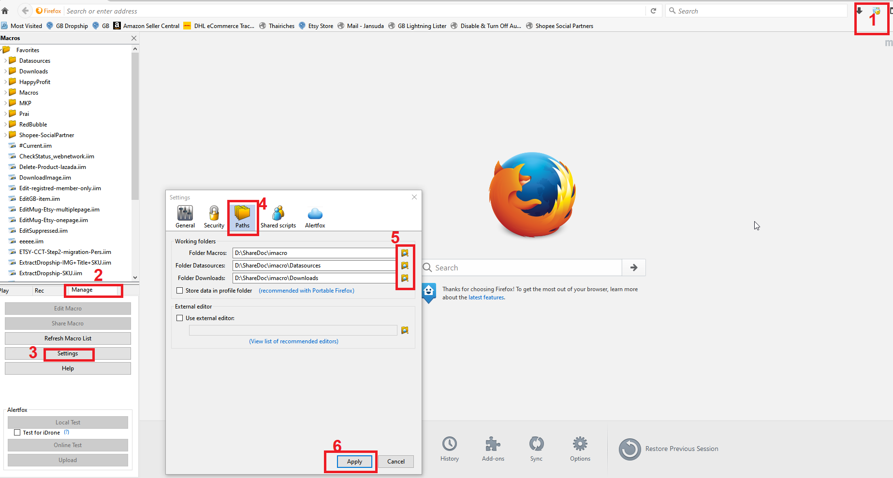
Task: Close the Macros sidebar panel
Action: 134,38
